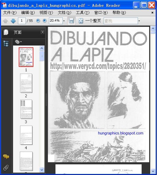Click the zoom level field 20.4%
This screenshot has height=175, width=157.
click(56, 21)
